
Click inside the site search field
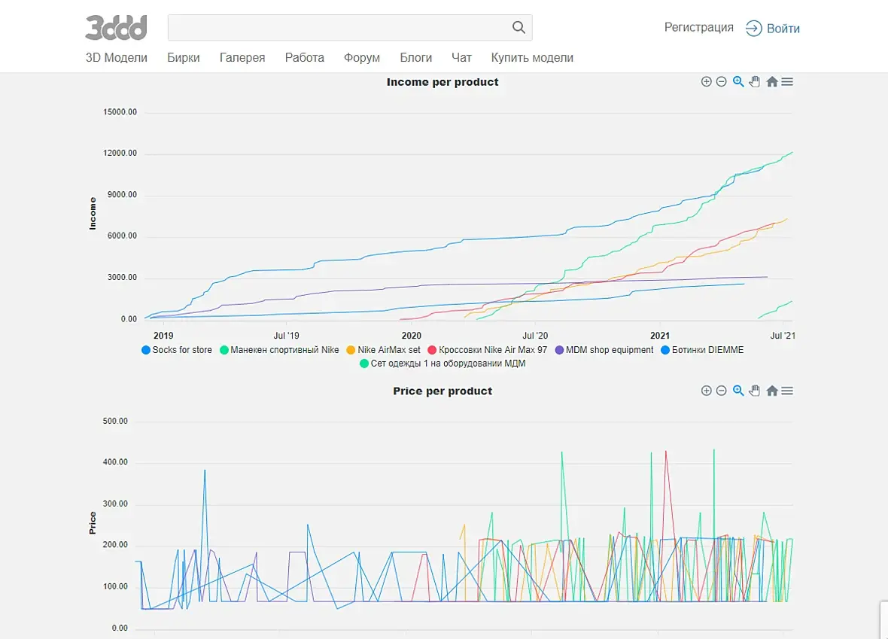tap(339, 28)
